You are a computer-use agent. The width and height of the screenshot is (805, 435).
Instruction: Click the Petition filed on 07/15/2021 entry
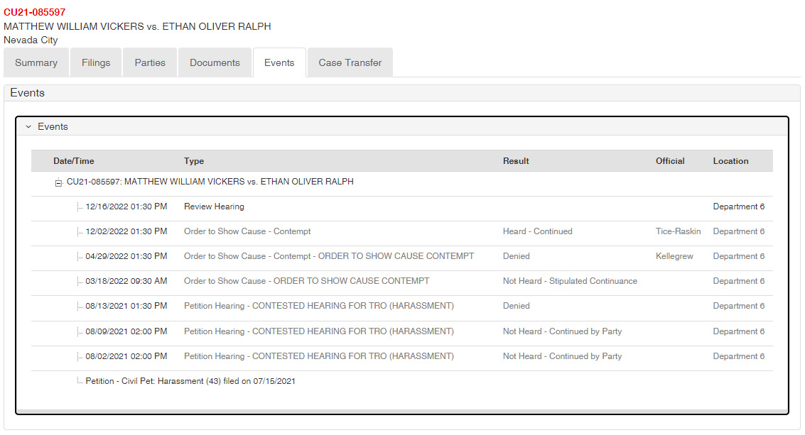(x=190, y=381)
